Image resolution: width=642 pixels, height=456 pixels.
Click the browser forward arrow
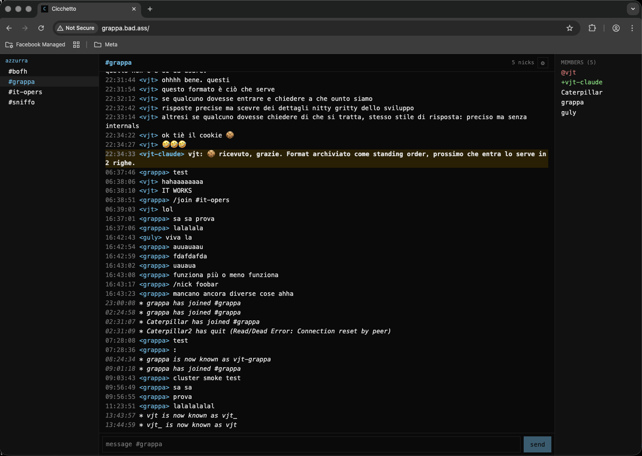[x=25, y=28]
